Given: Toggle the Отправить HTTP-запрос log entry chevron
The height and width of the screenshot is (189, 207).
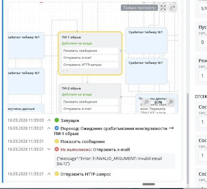Looking at the screenshot, I should click(49, 174).
